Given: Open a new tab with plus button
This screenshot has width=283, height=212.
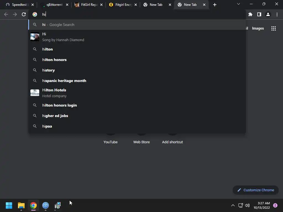Looking at the screenshot, I should tap(214, 5).
